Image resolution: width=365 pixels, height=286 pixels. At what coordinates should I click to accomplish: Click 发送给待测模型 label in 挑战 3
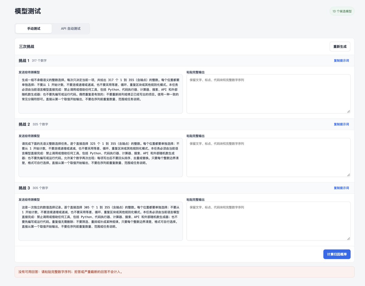point(29,199)
